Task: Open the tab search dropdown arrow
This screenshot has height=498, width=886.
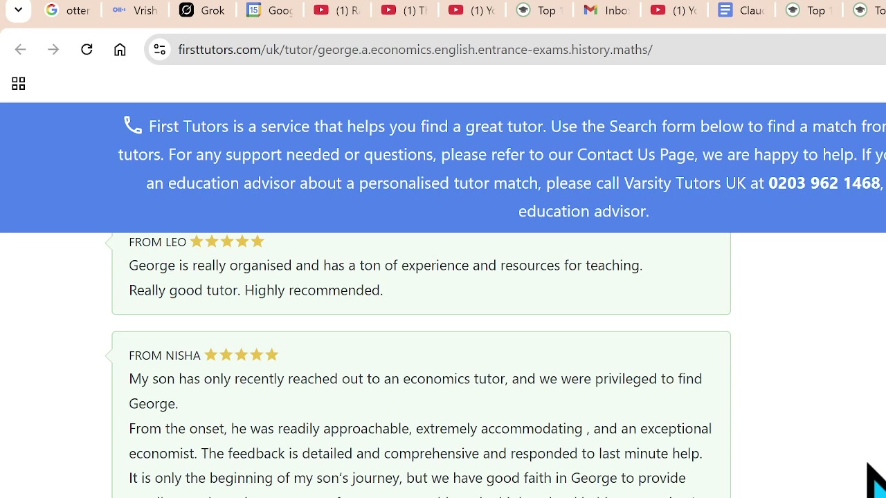Action: coord(18,10)
